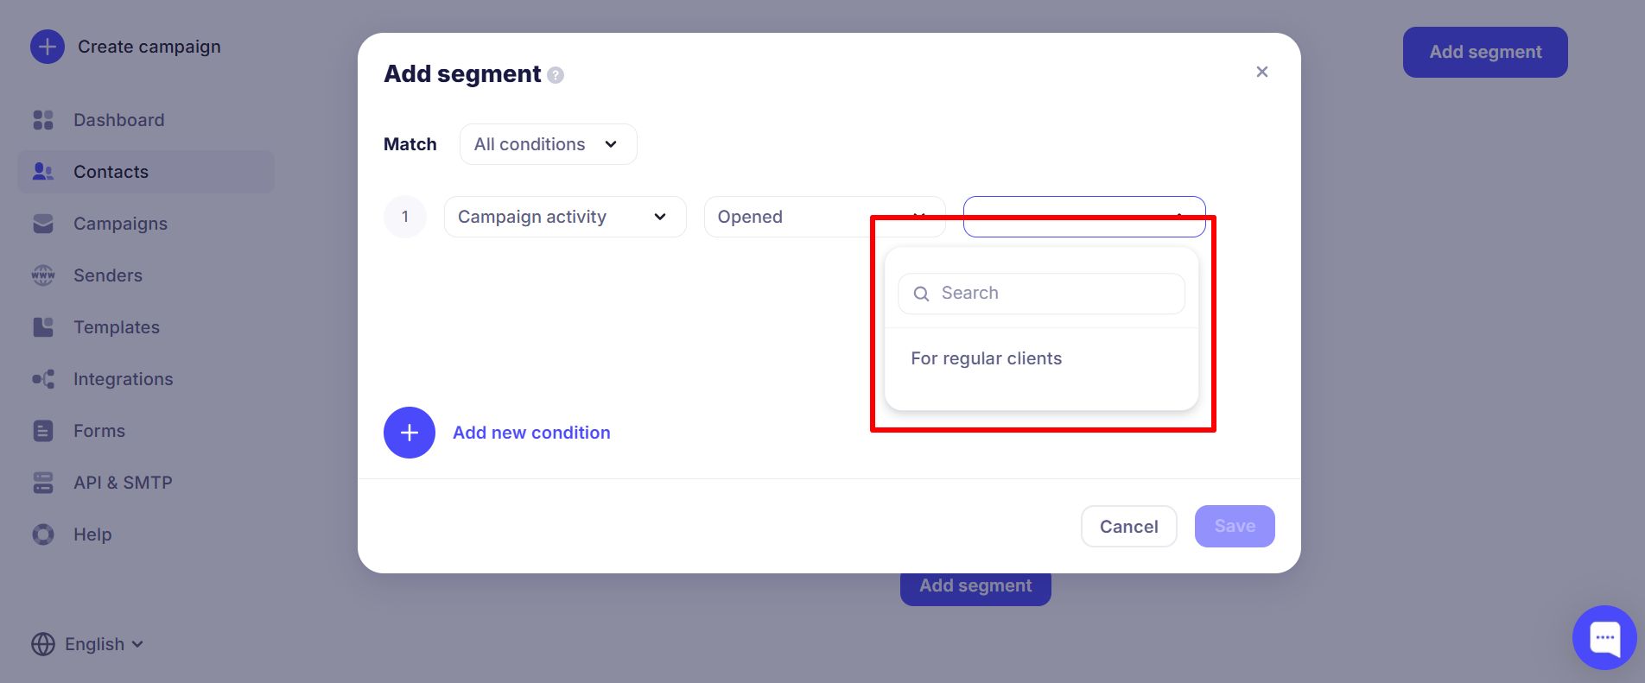Go to Contacts in the sidebar
The image size is (1645, 683).
point(111,172)
